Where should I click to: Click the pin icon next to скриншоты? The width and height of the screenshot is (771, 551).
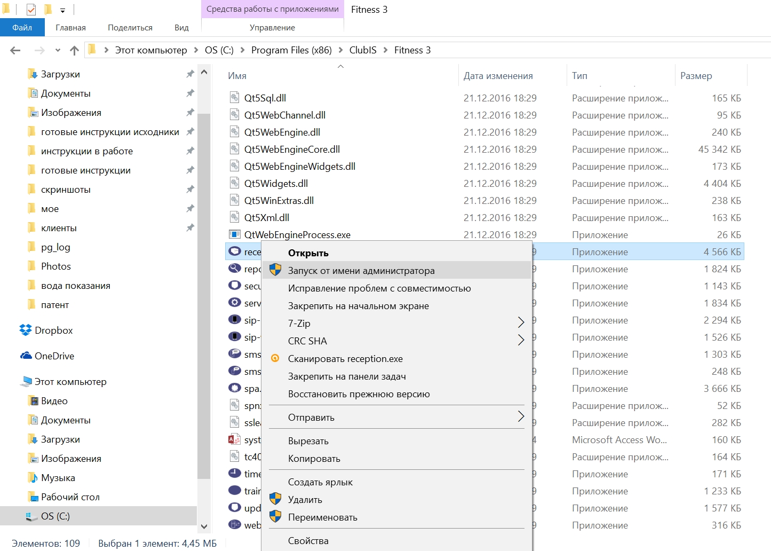click(x=190, y=190)
